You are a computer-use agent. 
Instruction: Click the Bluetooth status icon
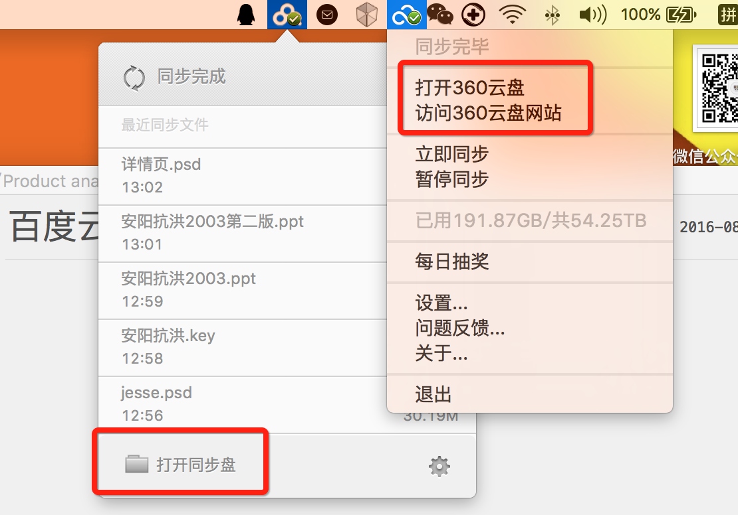pos(552,15)
